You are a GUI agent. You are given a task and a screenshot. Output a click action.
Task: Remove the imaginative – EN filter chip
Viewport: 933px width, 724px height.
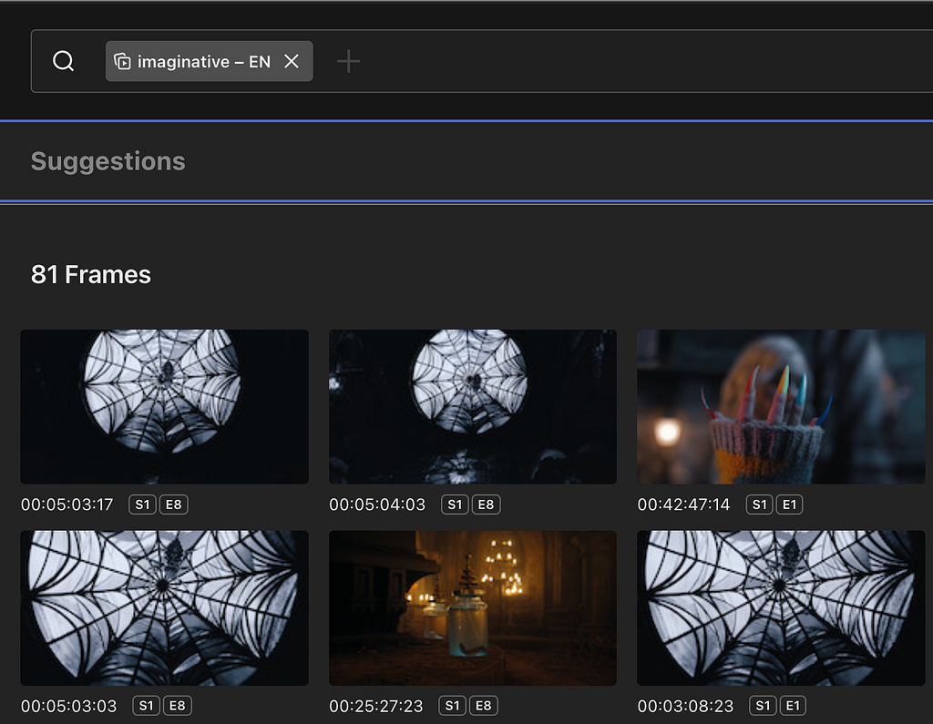click(x=292, y=61)
